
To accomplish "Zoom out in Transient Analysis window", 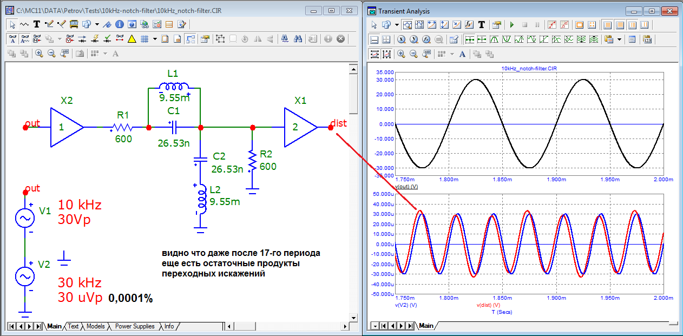I will pos(413,54).
